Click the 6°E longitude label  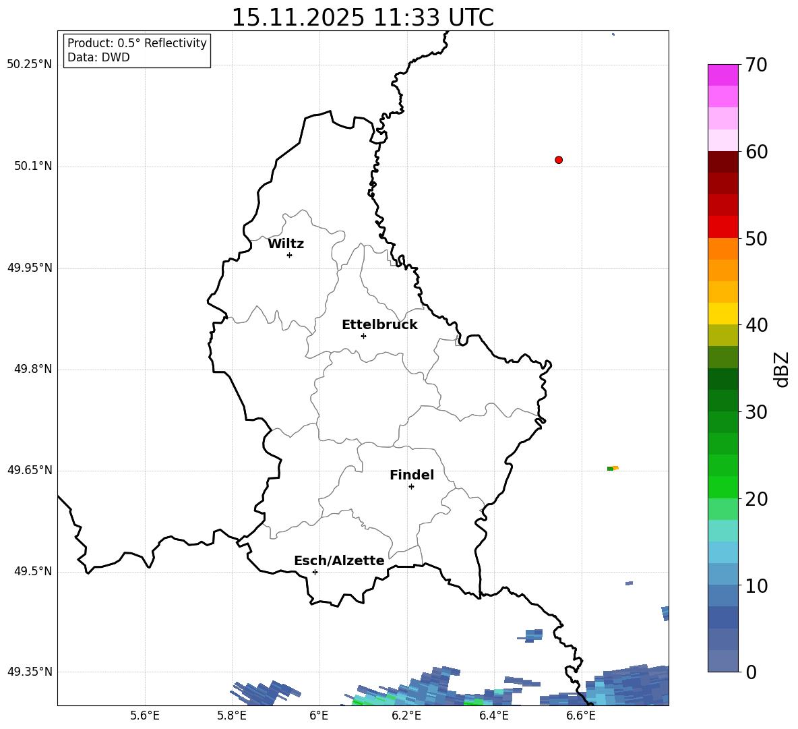pos(319,716)
